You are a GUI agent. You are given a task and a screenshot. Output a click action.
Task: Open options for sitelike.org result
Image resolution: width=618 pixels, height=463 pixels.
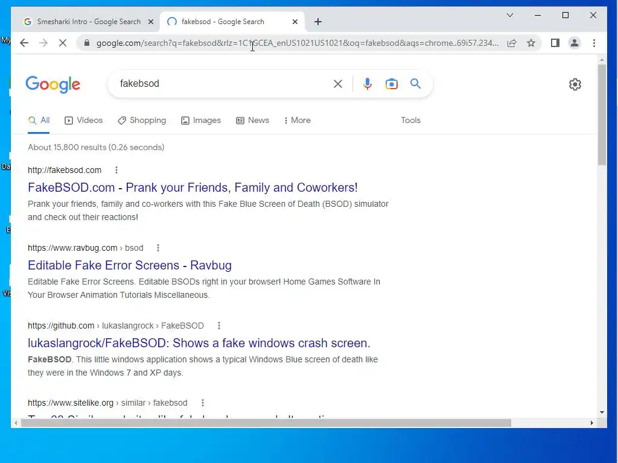[203, 403]
